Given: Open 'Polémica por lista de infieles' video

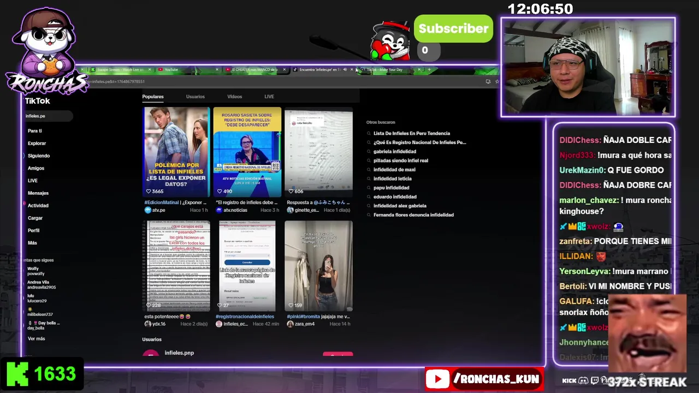Looking at the screenshot, I should (x=176, y=152).
